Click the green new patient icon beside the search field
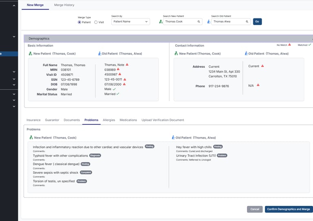 pyautogui.click(x=161, y=22)
